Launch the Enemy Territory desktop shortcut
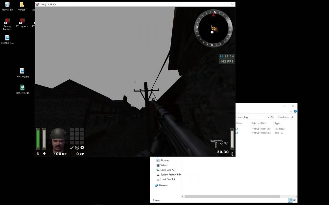The height and width of the screenshot is (205, 329). [7, 24]
